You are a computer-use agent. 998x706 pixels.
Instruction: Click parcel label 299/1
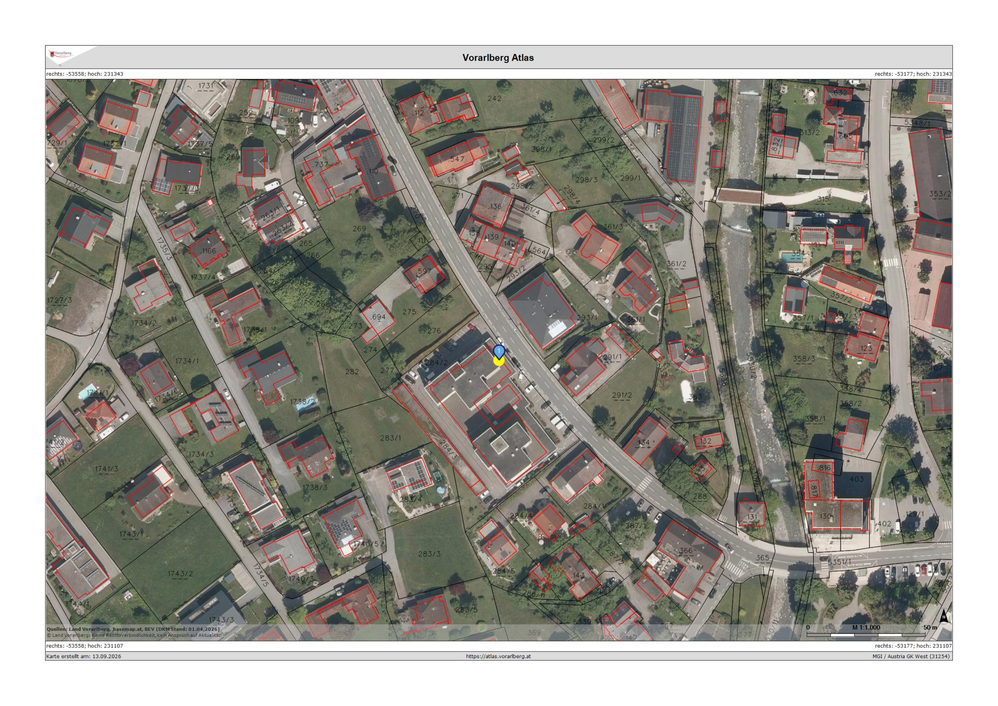tap(630, 178)
